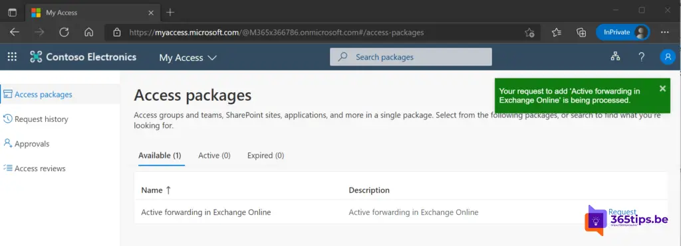The height and width of the screenshot is (246, 681).
Task: Close the My Access browser tab
Action: pos(151,13)
